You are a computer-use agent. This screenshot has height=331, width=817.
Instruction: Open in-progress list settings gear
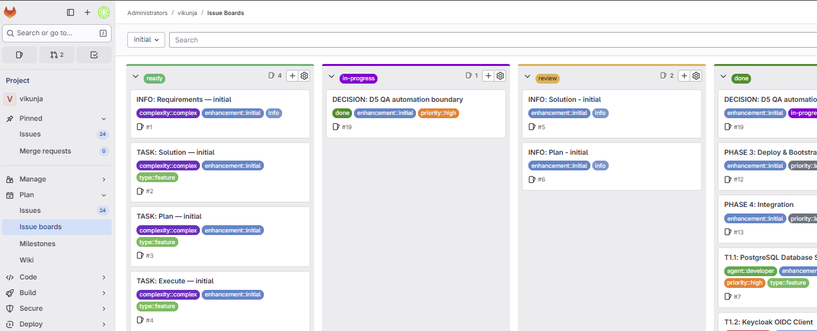click(x=500, y=76)
